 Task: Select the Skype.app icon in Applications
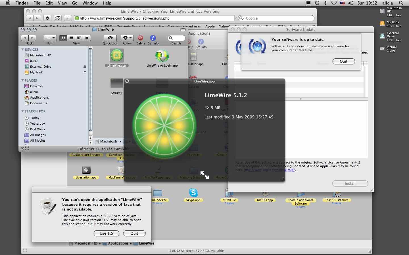193,193
